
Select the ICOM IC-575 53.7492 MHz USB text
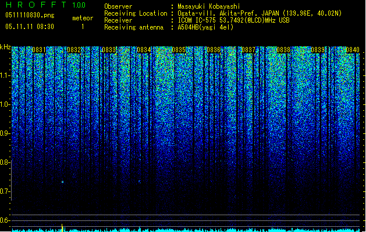233,20
